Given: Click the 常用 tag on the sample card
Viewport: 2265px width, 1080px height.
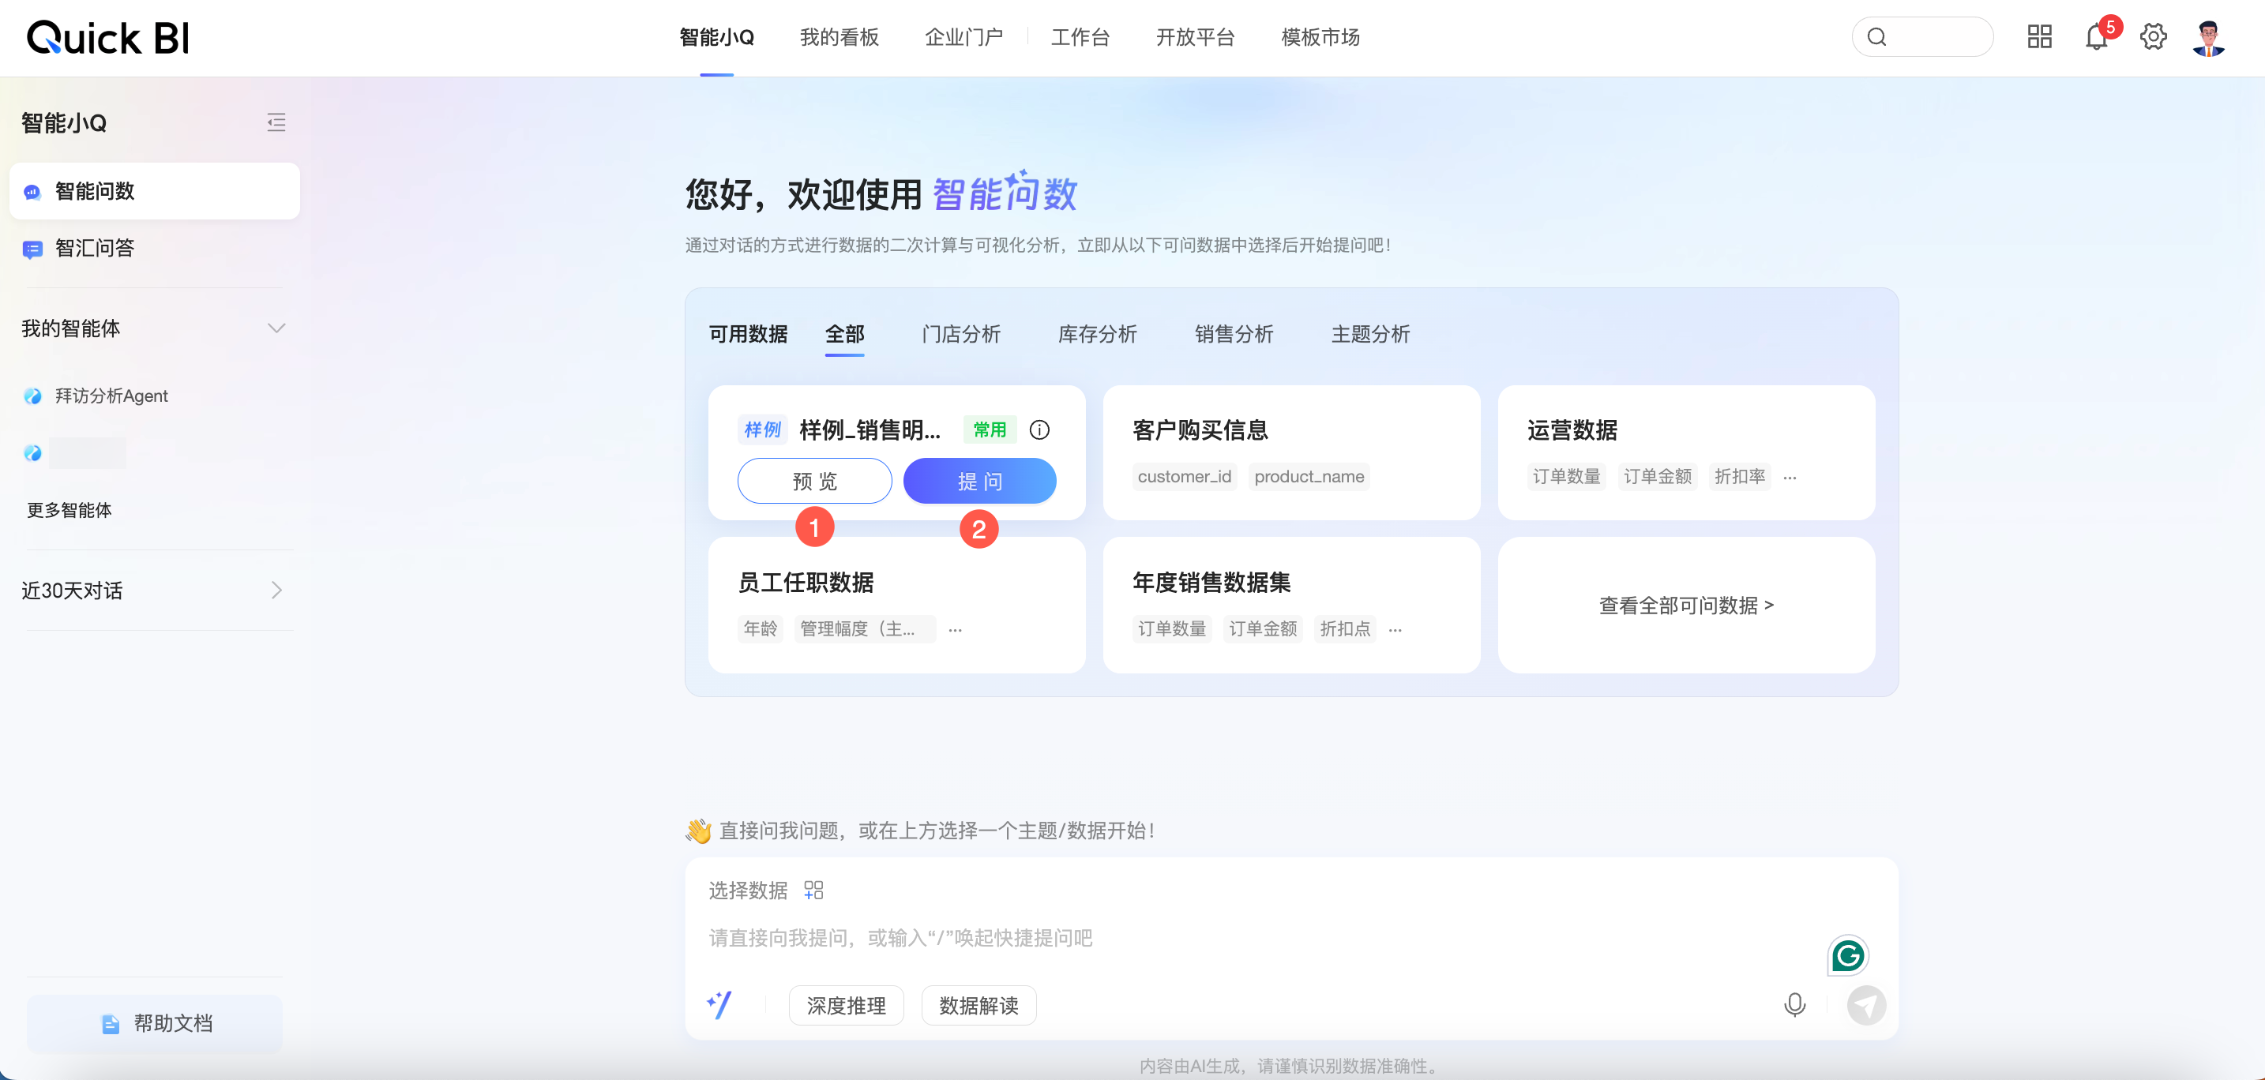Looking at the screenshot, I should [990, 429].
